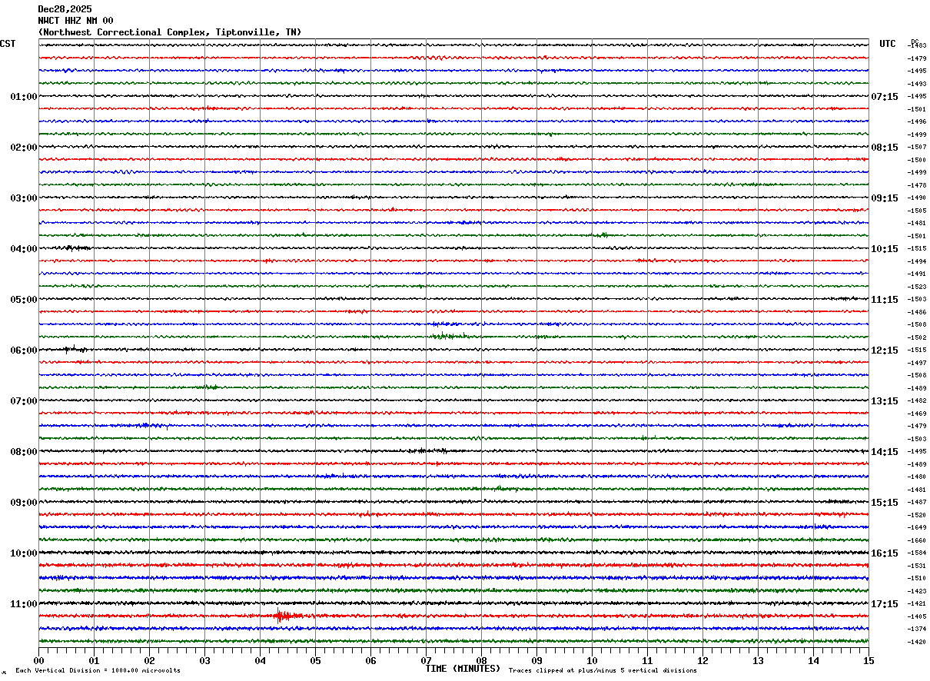Click the 16:15 UTC time label
Viewport: 930px width, 681px height.
coord(885,553)
